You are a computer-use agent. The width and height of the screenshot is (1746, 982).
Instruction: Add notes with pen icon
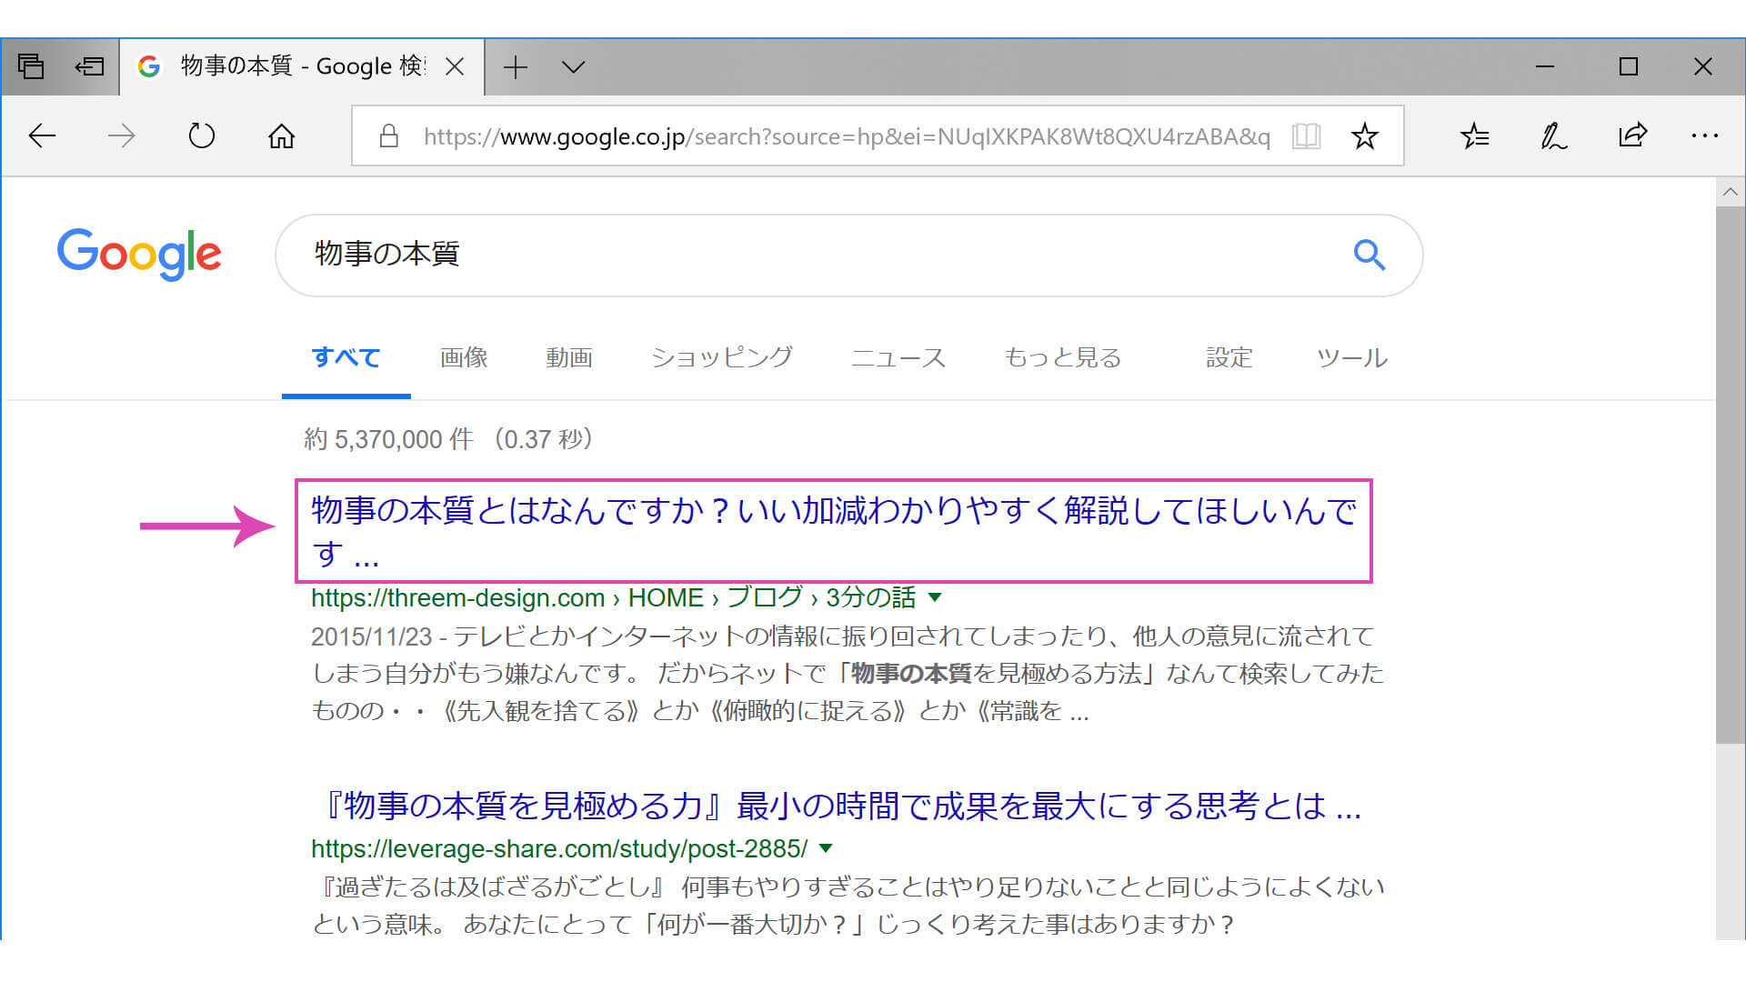1553,136
